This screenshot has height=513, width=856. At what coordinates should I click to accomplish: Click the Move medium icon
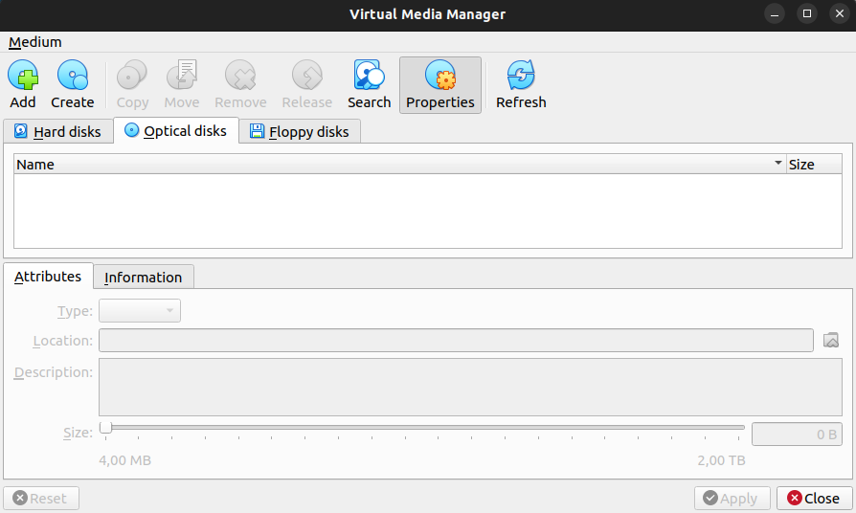click(x=182, y=76)
